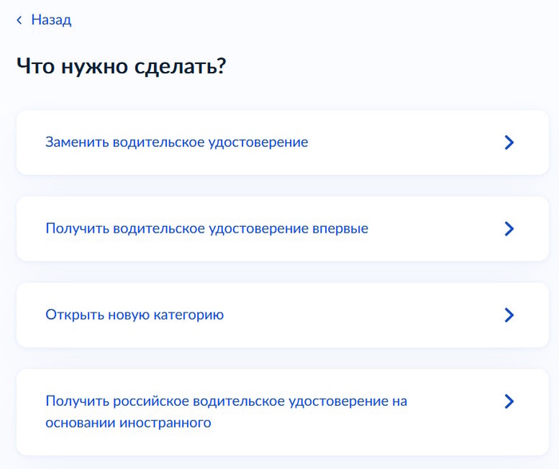Viewport: 559px width, 469px height.
Task: Click arrow on "Открыть новую категорию" card
Action: coord(509,315)
